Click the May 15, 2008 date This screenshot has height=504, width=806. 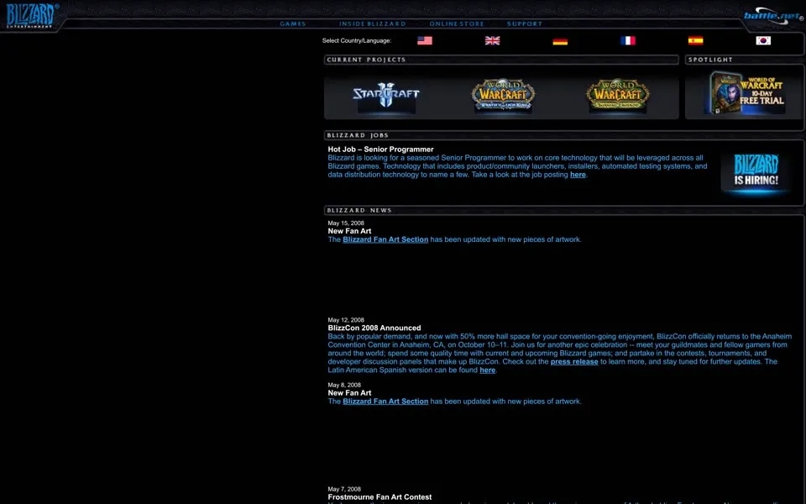click(346, 223)
